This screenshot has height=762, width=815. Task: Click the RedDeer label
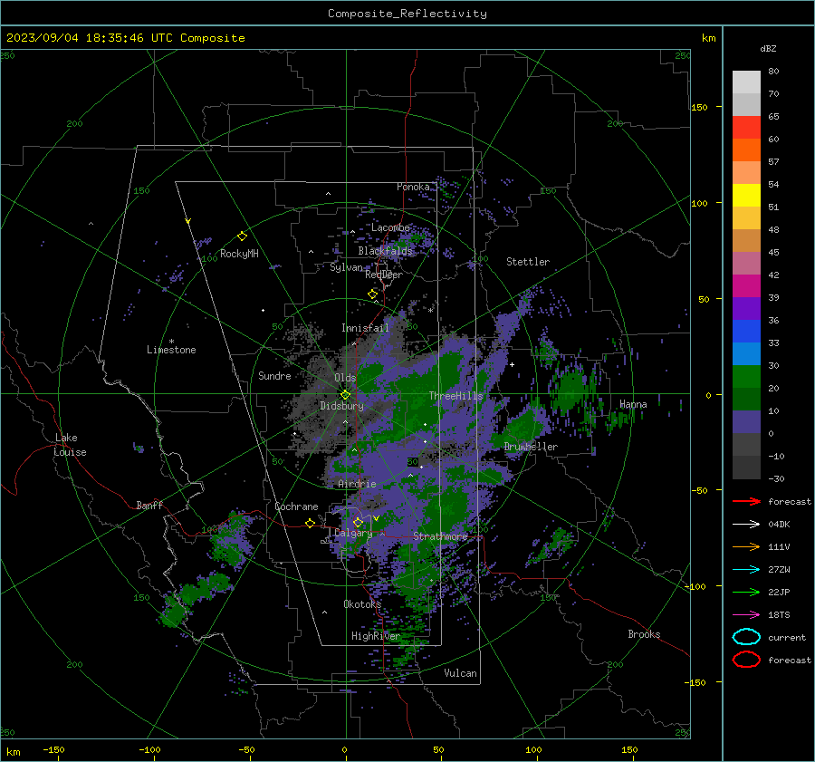coord(384,275)
